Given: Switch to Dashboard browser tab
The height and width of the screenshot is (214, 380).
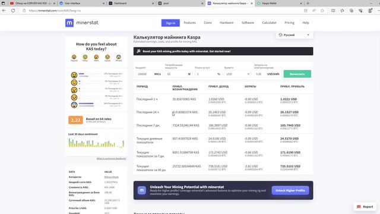Looking at the screenshot, I should click(132, 4).
